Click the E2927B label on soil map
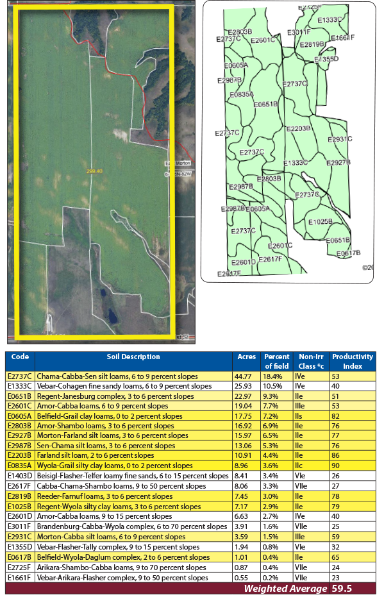 pos(338,163)
